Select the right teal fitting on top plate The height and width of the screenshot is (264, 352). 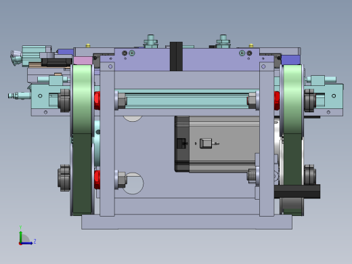click(x=223, y=41)
